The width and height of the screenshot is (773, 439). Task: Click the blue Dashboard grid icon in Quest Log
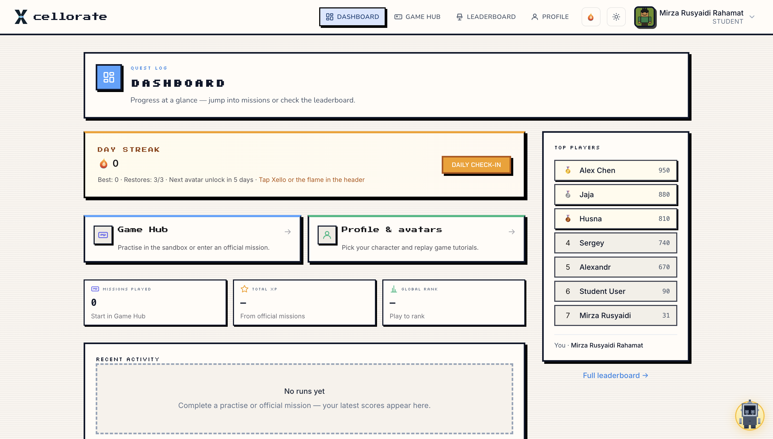[109, 77]
